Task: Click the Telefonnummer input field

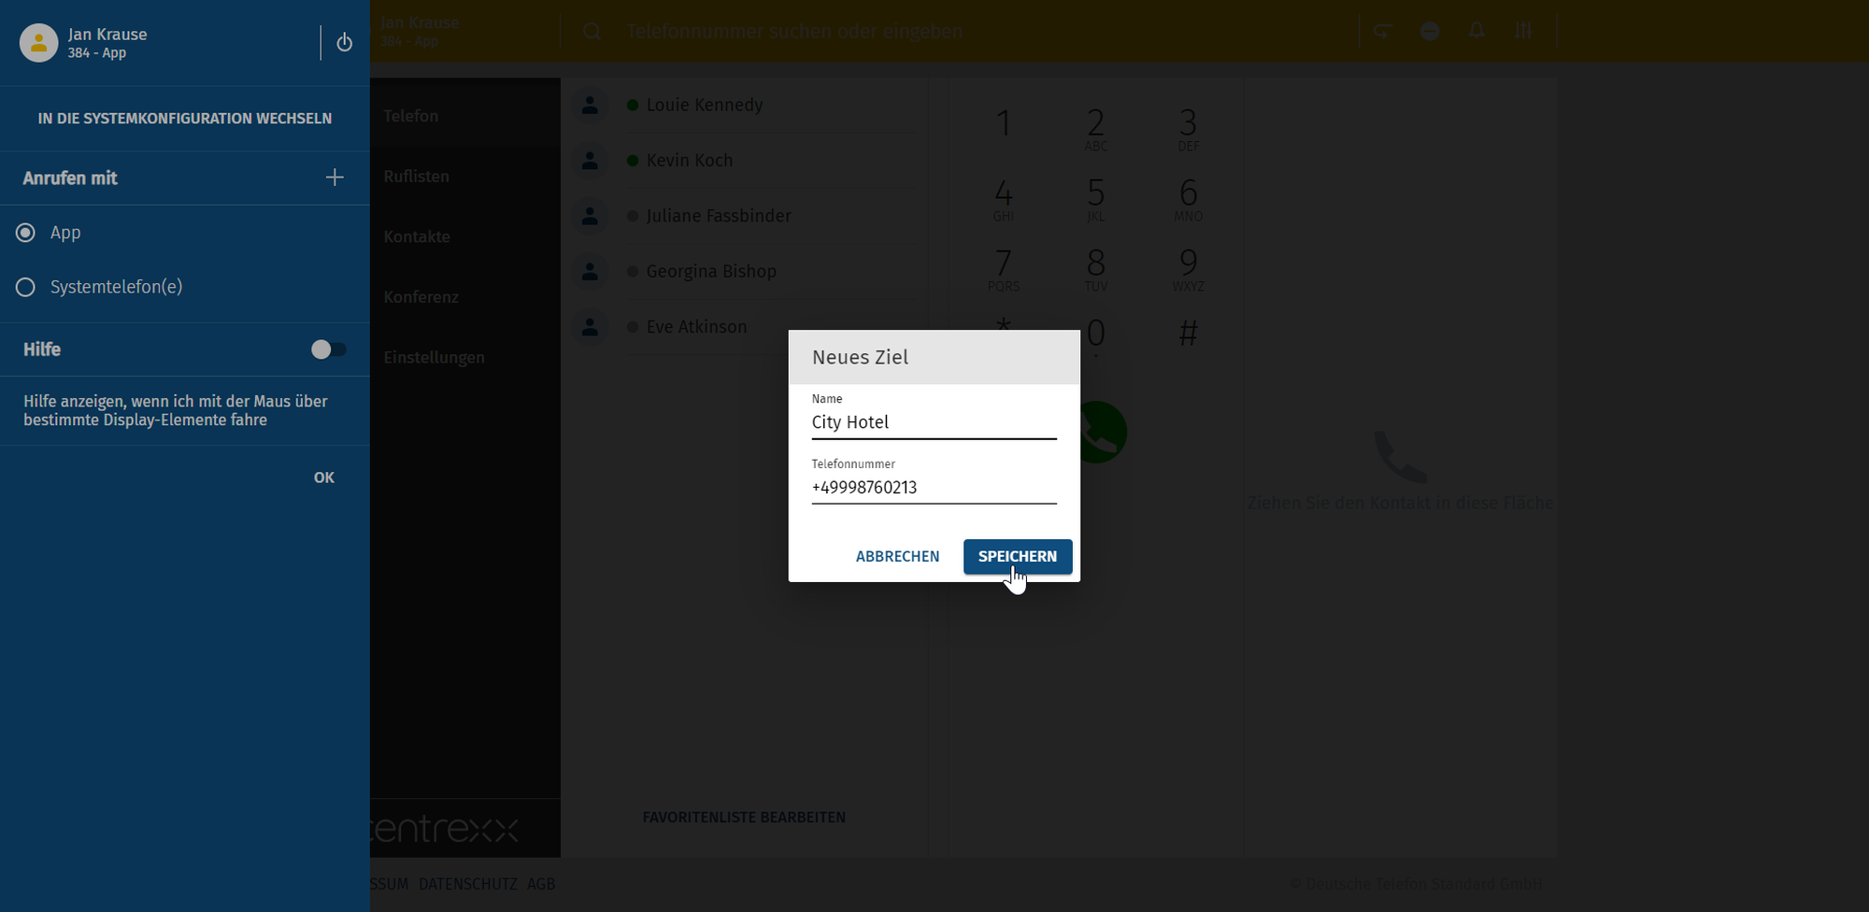Action: tap(933, 488)
